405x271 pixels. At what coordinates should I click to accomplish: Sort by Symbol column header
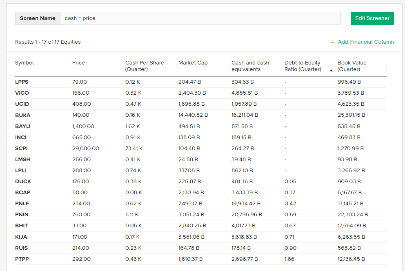click(24, 63)
